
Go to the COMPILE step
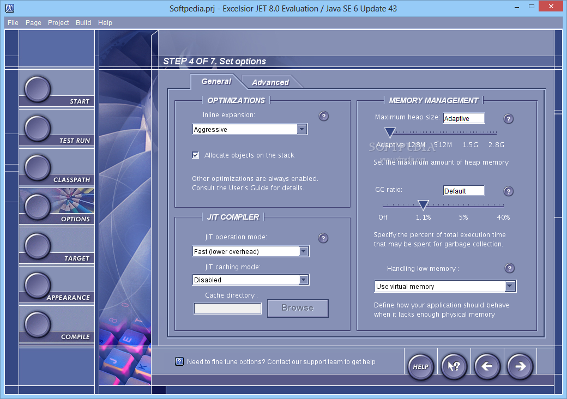coord(37,324)
